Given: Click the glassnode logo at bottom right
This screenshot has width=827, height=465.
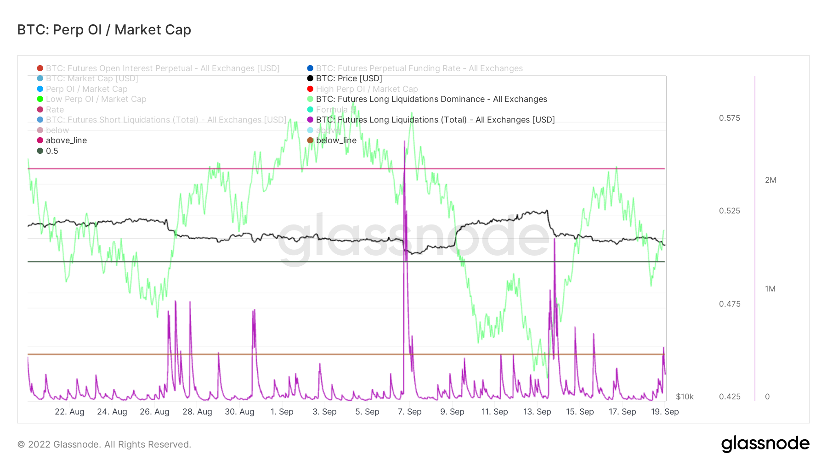Looking at the screenshot, I should [765, 444].
